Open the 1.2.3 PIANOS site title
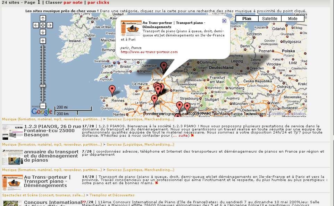 click(52, 130)
